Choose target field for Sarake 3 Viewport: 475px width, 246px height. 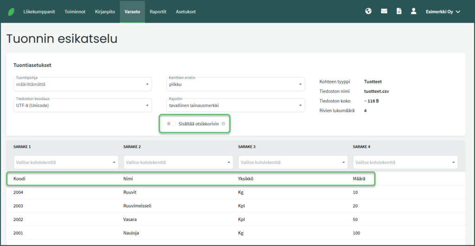click(293, 162)
